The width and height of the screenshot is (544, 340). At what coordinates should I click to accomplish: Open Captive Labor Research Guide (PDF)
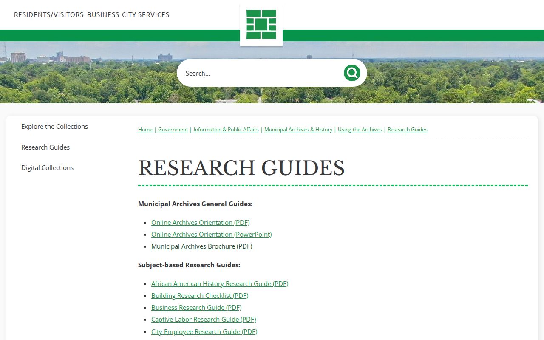coord(204,320)
